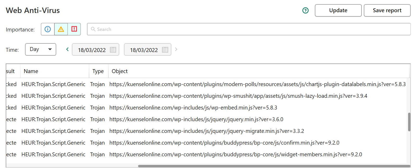The width and height of the screenshot is (412, 168).
Task: Focus the Search input field
Action: tap(249, 29)
